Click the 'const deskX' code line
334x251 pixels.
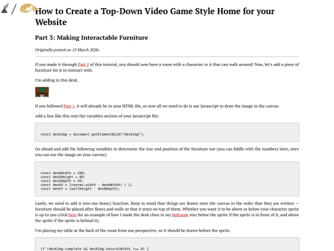(86, 185)
